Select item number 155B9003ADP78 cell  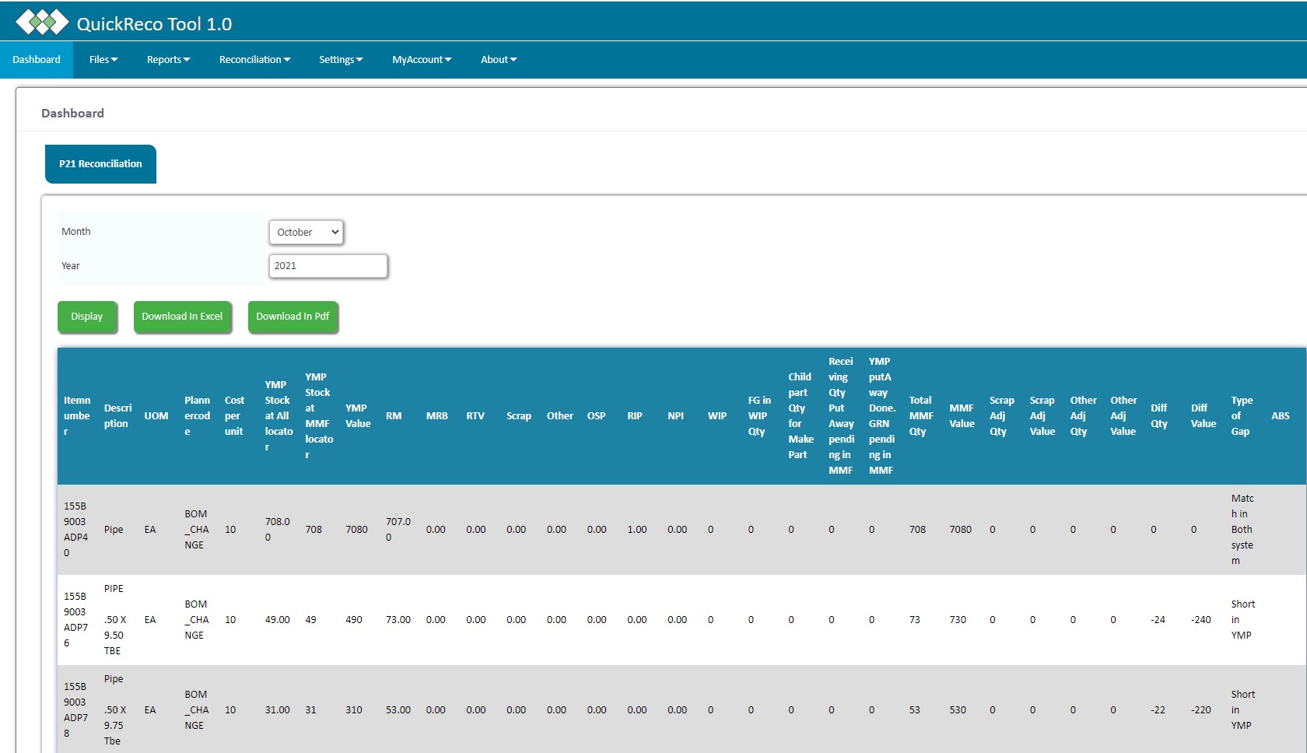75,710
